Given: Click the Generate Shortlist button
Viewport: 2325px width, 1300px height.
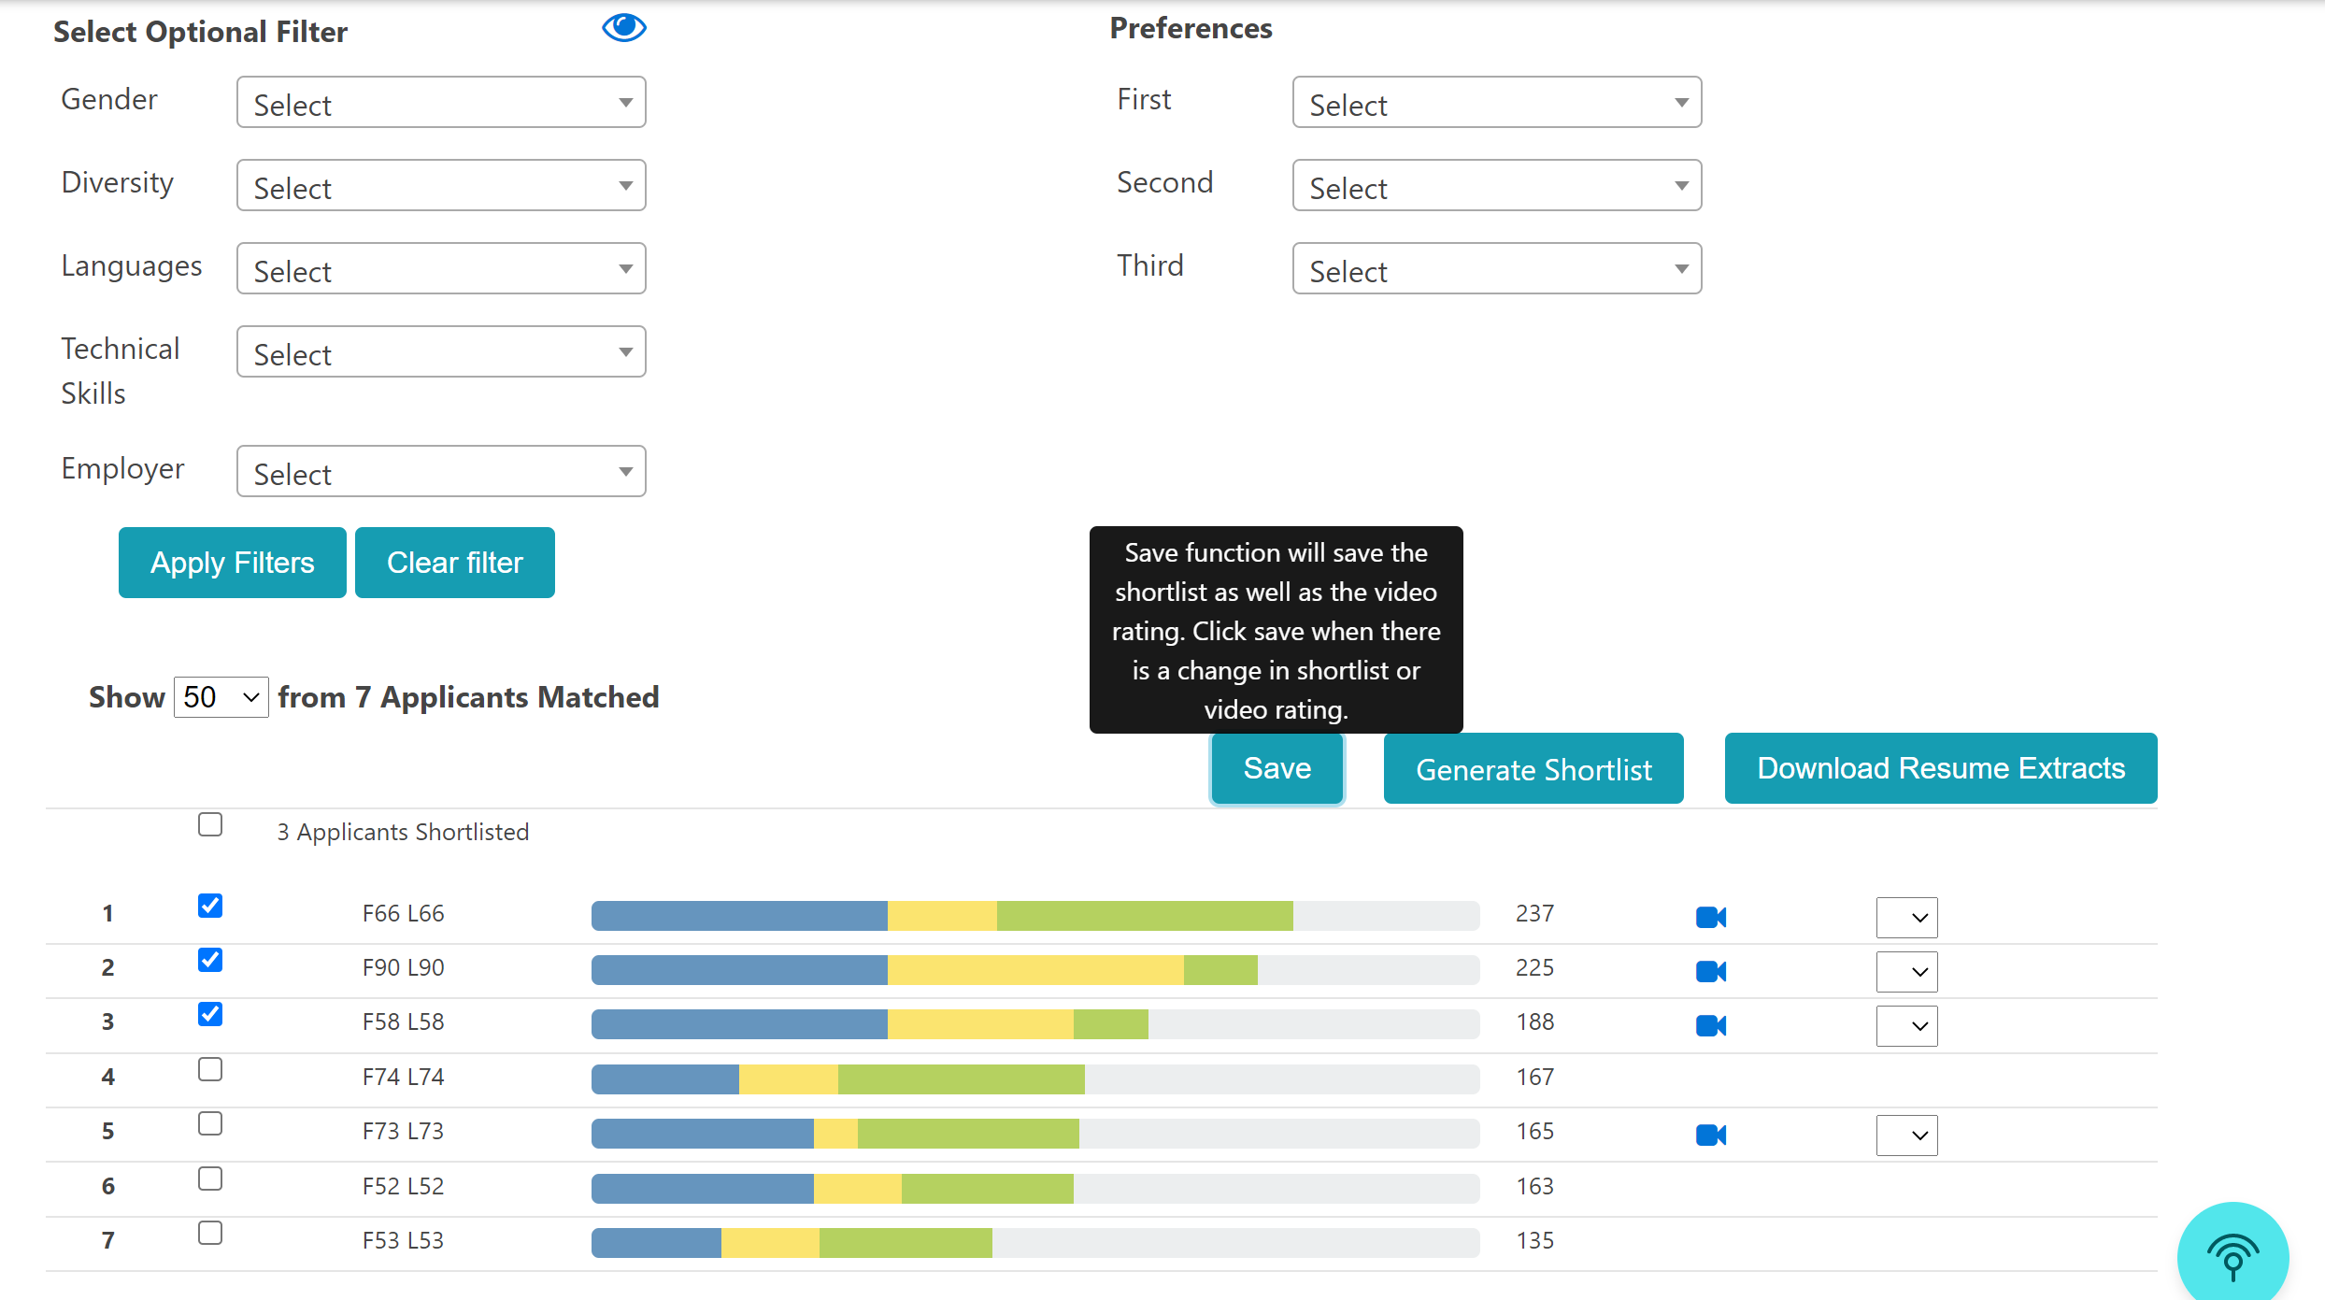Looking at the screenshot, I should 1533,768.
